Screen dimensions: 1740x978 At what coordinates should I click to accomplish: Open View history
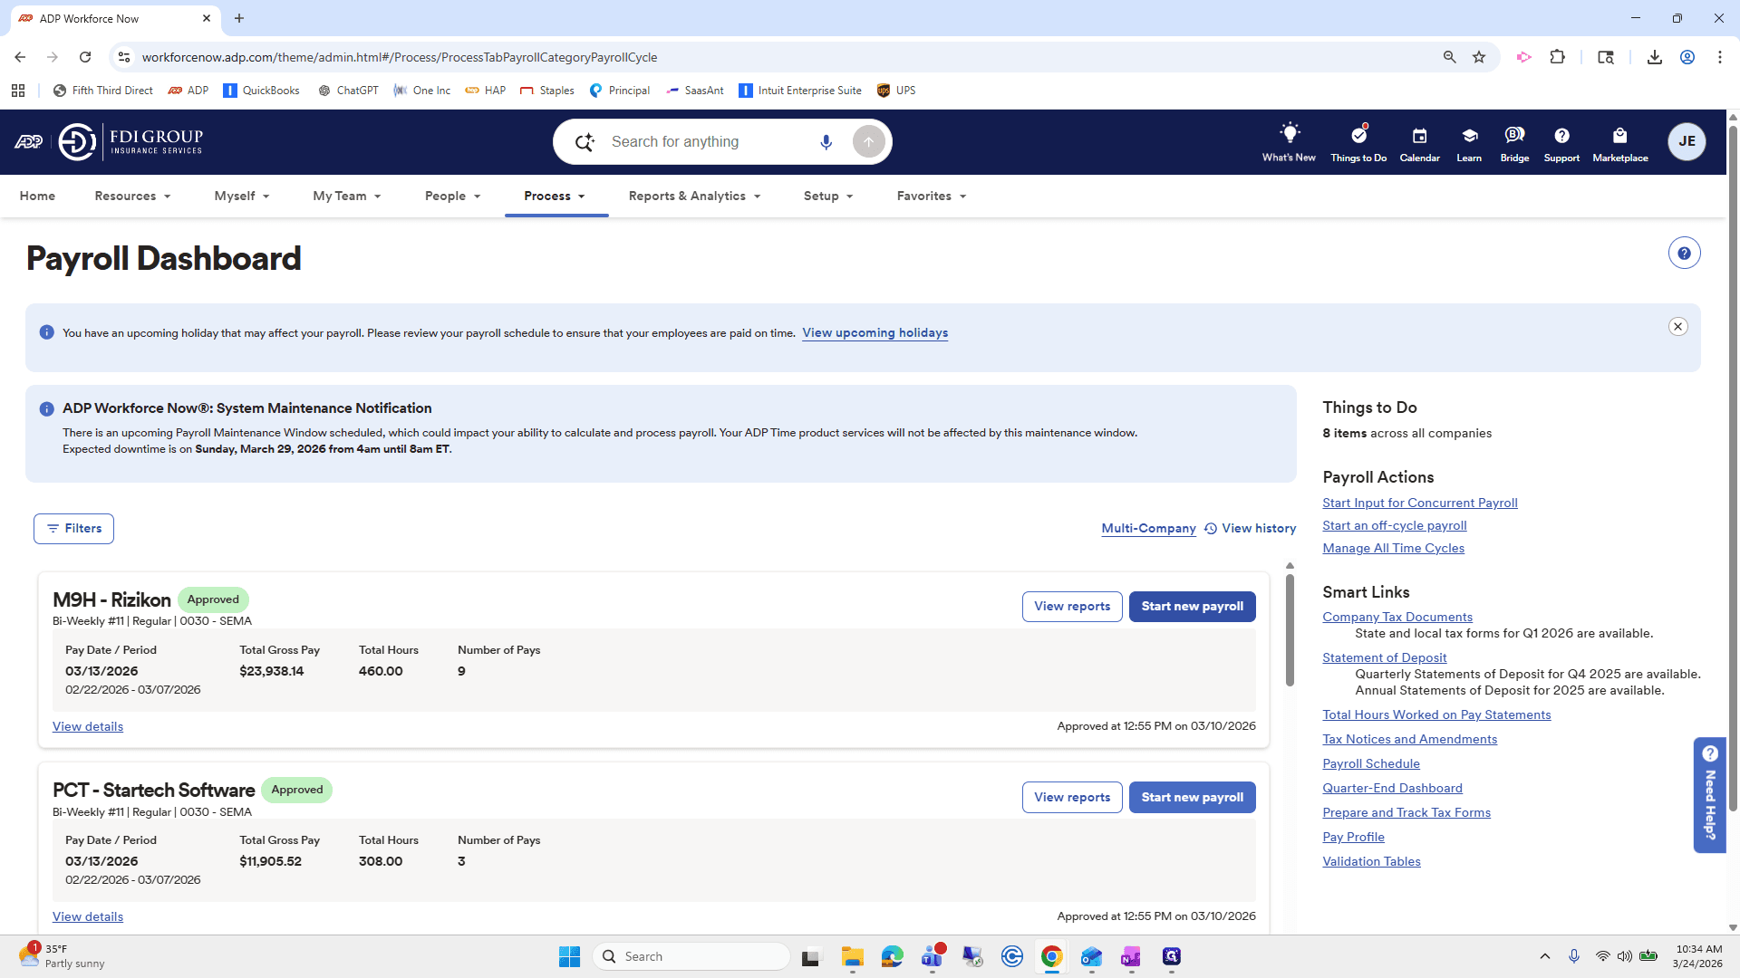point(1250,529)
